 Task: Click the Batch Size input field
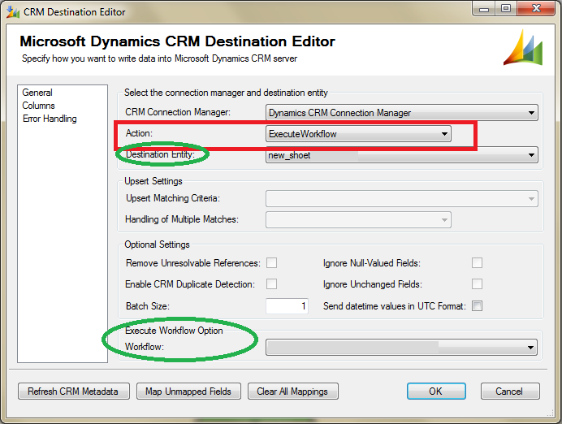coord(287,306)
